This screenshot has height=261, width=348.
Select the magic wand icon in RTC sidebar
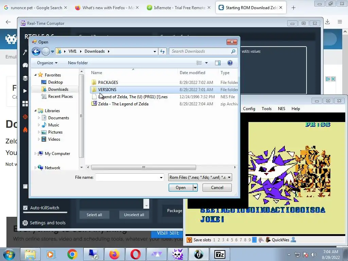(x=25, y=52)
